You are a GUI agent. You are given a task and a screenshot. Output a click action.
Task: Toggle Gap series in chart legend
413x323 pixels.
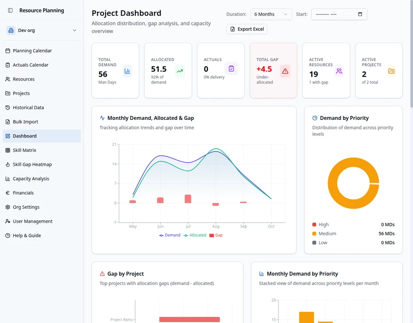(x=216, y=235)
